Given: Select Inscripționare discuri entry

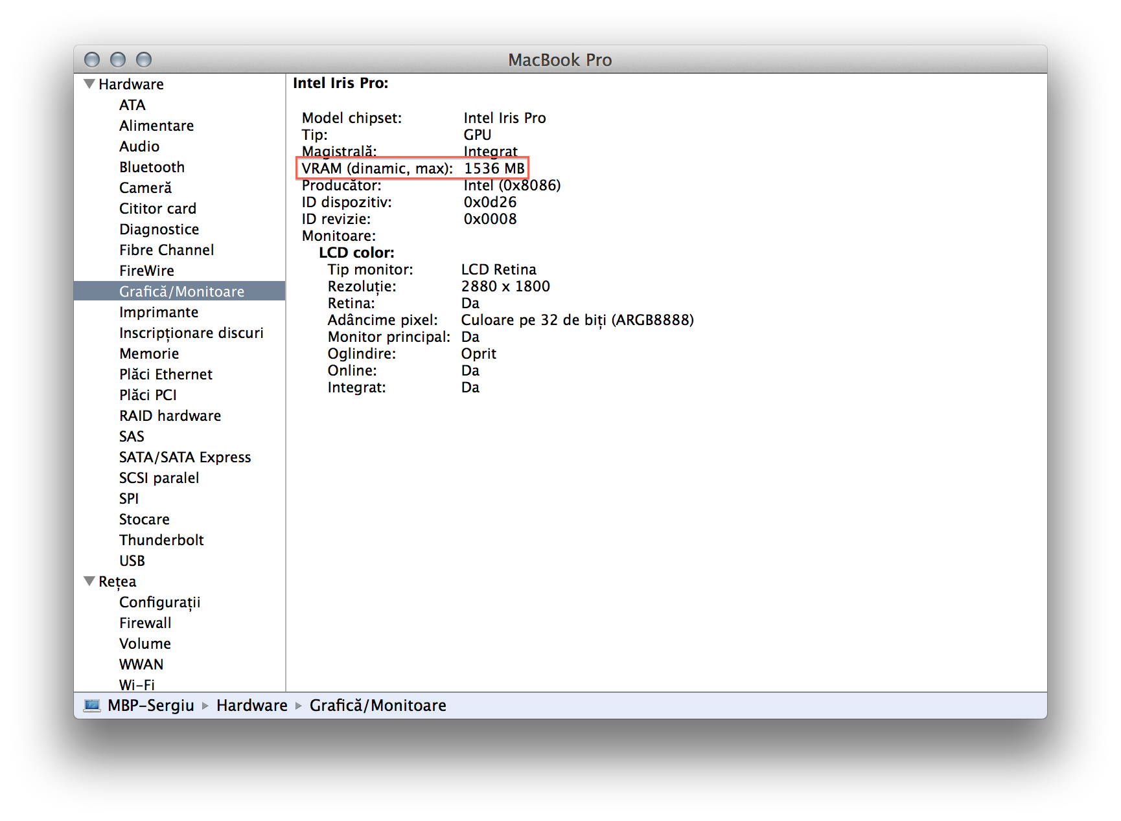Looking at the screenshot, I should point(191,333).
